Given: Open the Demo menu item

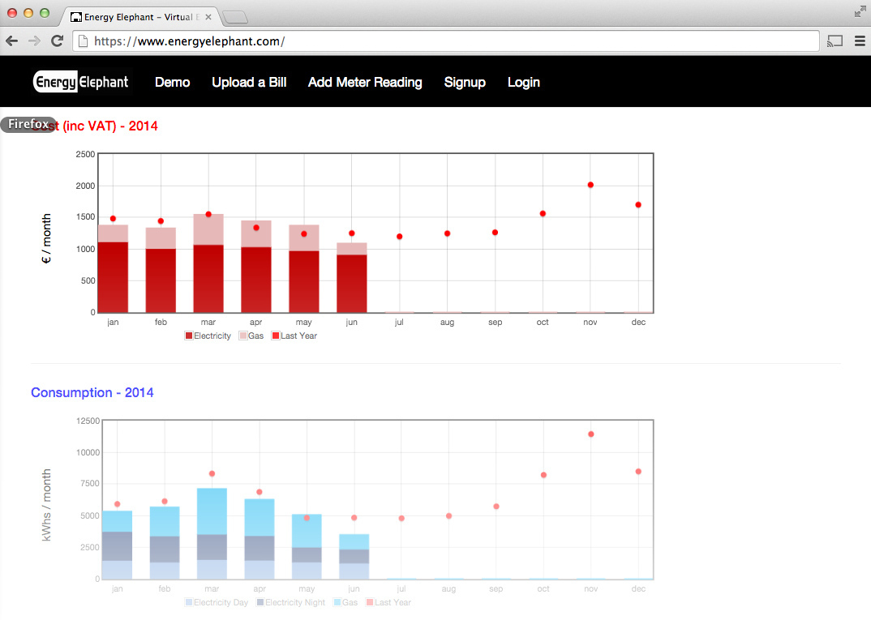Looking at the screenshot, I should (172, 82).
